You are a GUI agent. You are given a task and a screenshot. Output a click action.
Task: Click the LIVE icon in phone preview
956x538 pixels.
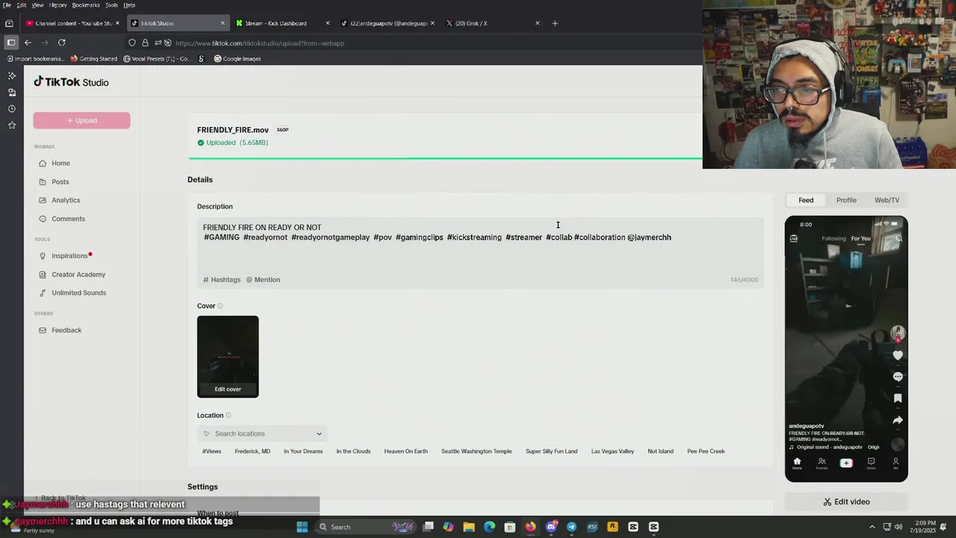click(x=794, y=238)
